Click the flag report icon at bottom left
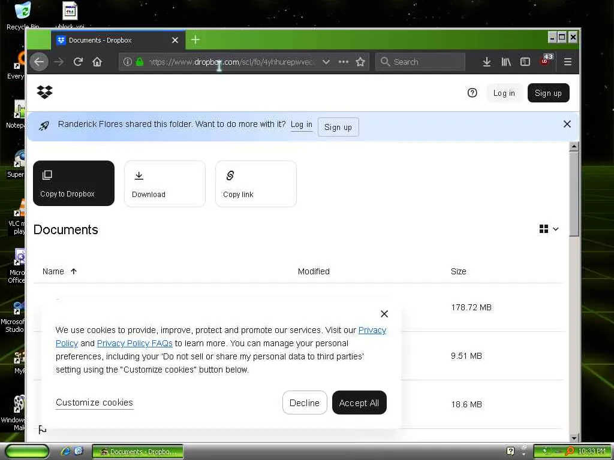614x460 pixels. click(43, 430)
